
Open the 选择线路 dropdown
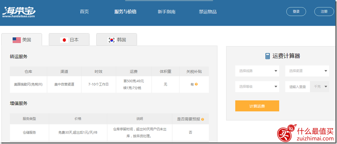257,71
